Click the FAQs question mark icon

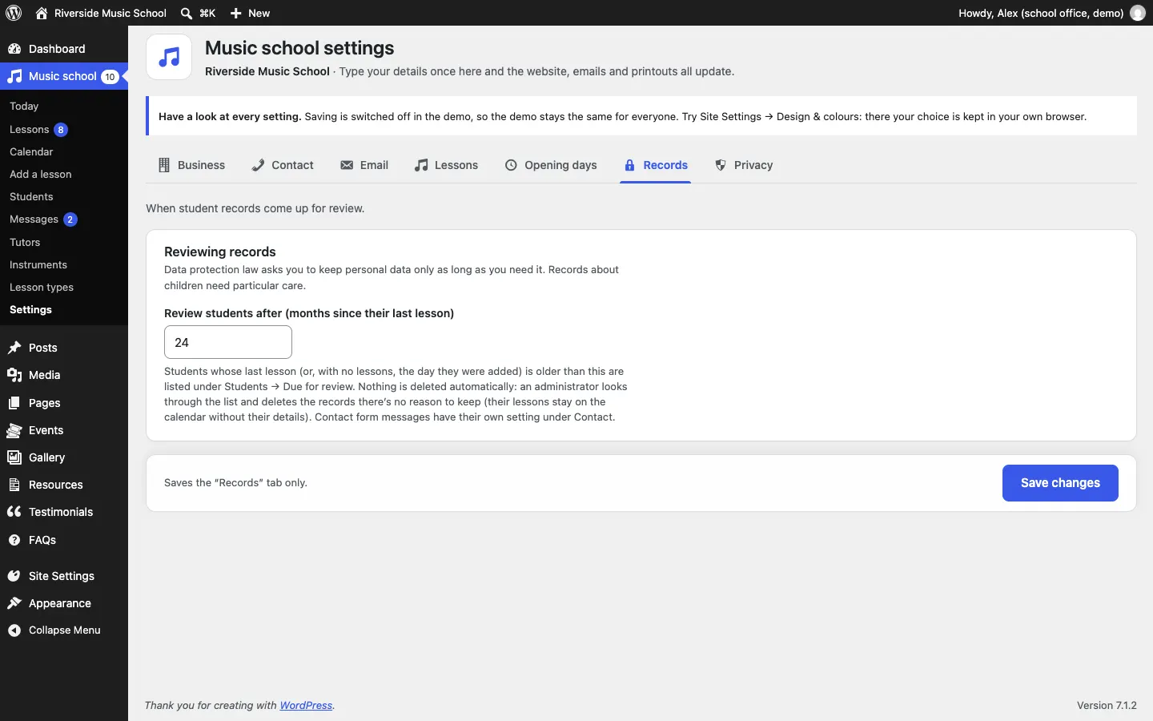click(14, 540)
